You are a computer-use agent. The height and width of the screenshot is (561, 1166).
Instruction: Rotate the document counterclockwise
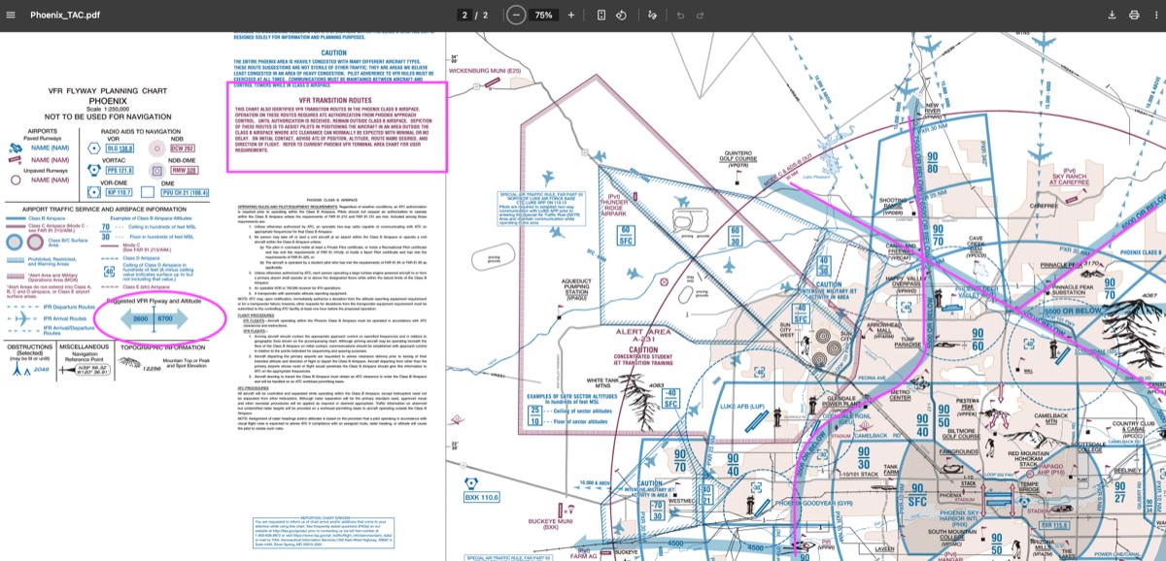coord(622,16)
